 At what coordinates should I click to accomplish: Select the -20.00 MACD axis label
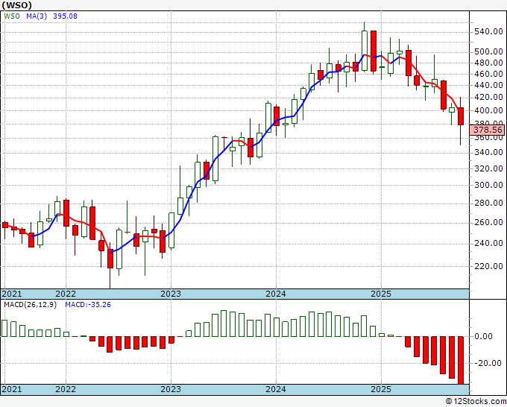pyautogui.click(x=488, y=363)
